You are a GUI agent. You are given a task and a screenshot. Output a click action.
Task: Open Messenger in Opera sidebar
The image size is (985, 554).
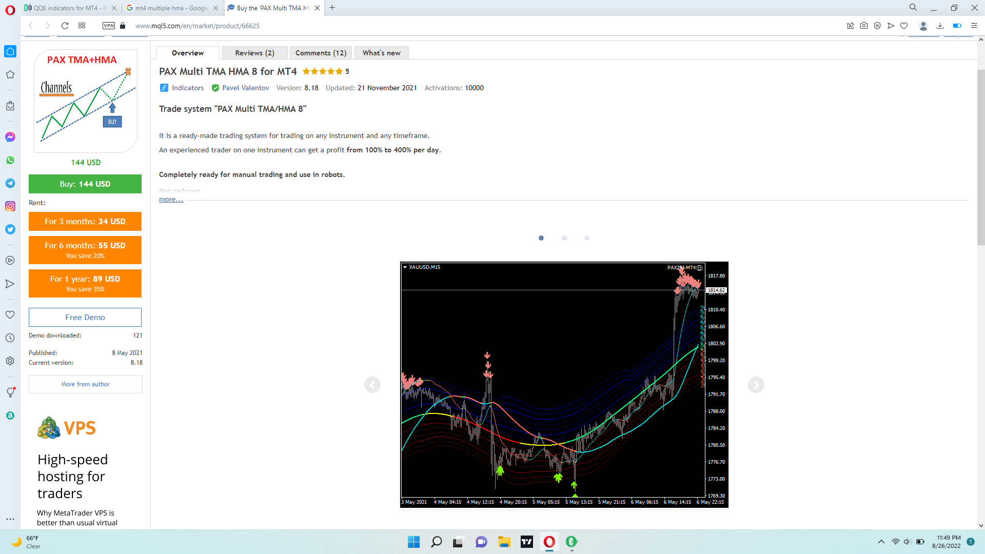[x=10, y=137]
